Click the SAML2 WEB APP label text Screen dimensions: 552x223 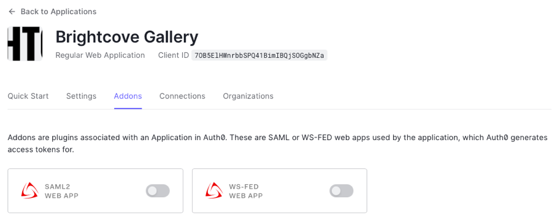[61, 191]
